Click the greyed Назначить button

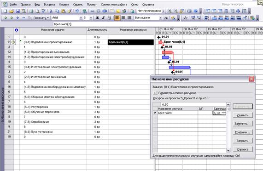243,106
